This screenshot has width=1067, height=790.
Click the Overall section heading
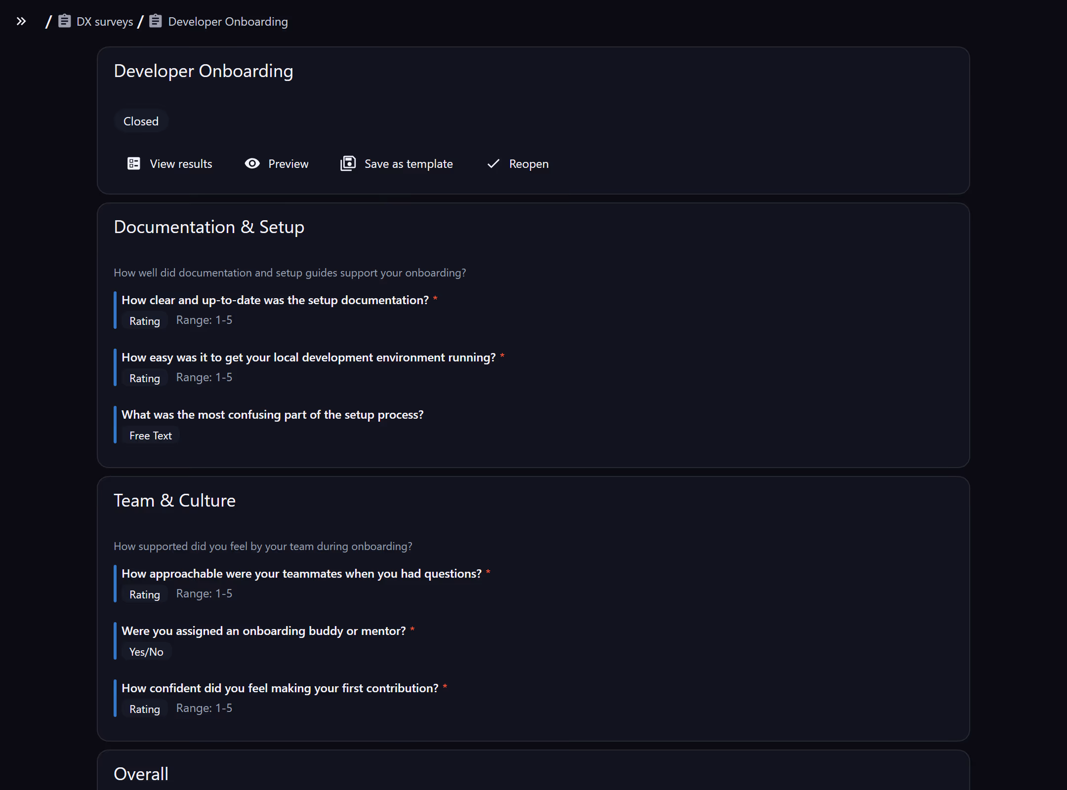click(141, 774)
